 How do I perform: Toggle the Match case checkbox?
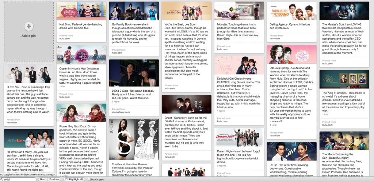pos(89,179)
